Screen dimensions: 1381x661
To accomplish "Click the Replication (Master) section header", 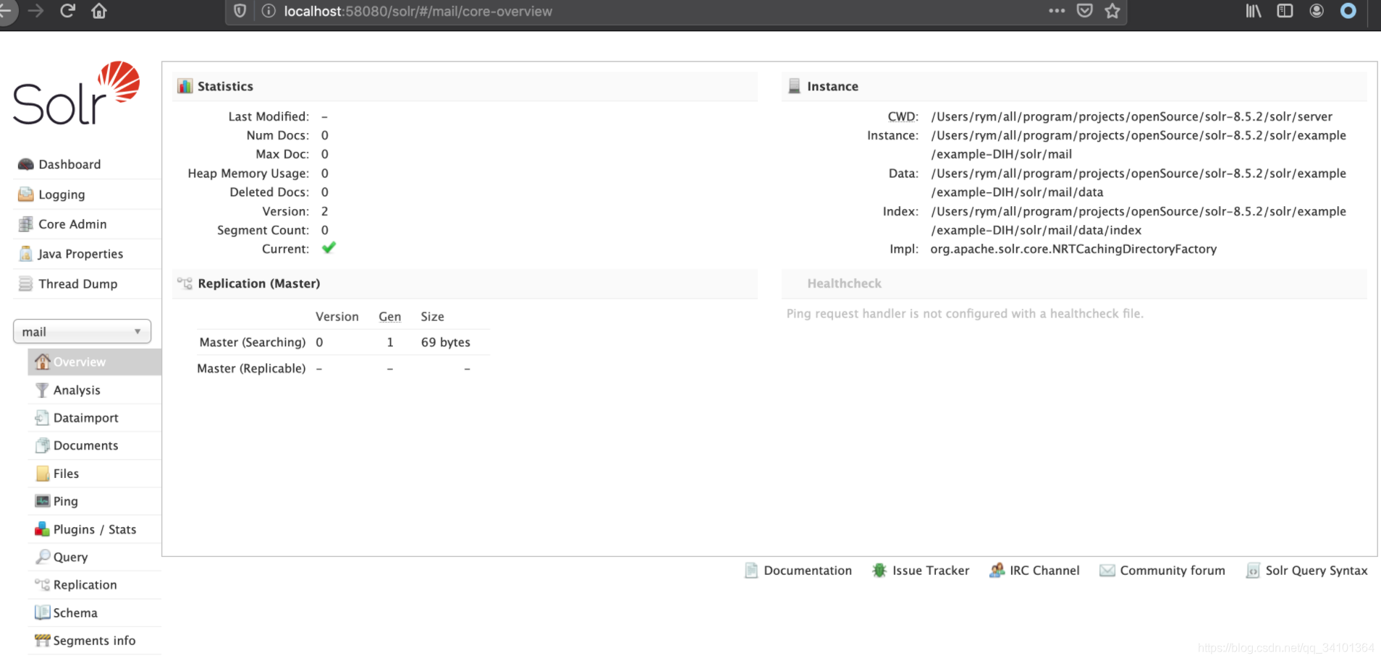I will 465,283.
